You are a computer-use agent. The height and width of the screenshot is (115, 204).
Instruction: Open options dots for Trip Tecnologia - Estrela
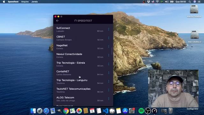point(109,64)
